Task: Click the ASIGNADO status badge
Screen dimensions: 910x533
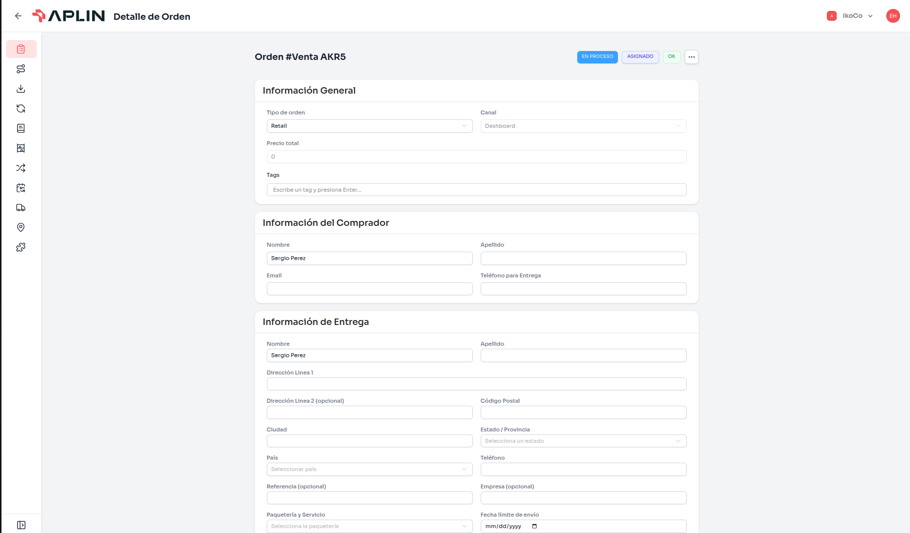Action: 640,57
